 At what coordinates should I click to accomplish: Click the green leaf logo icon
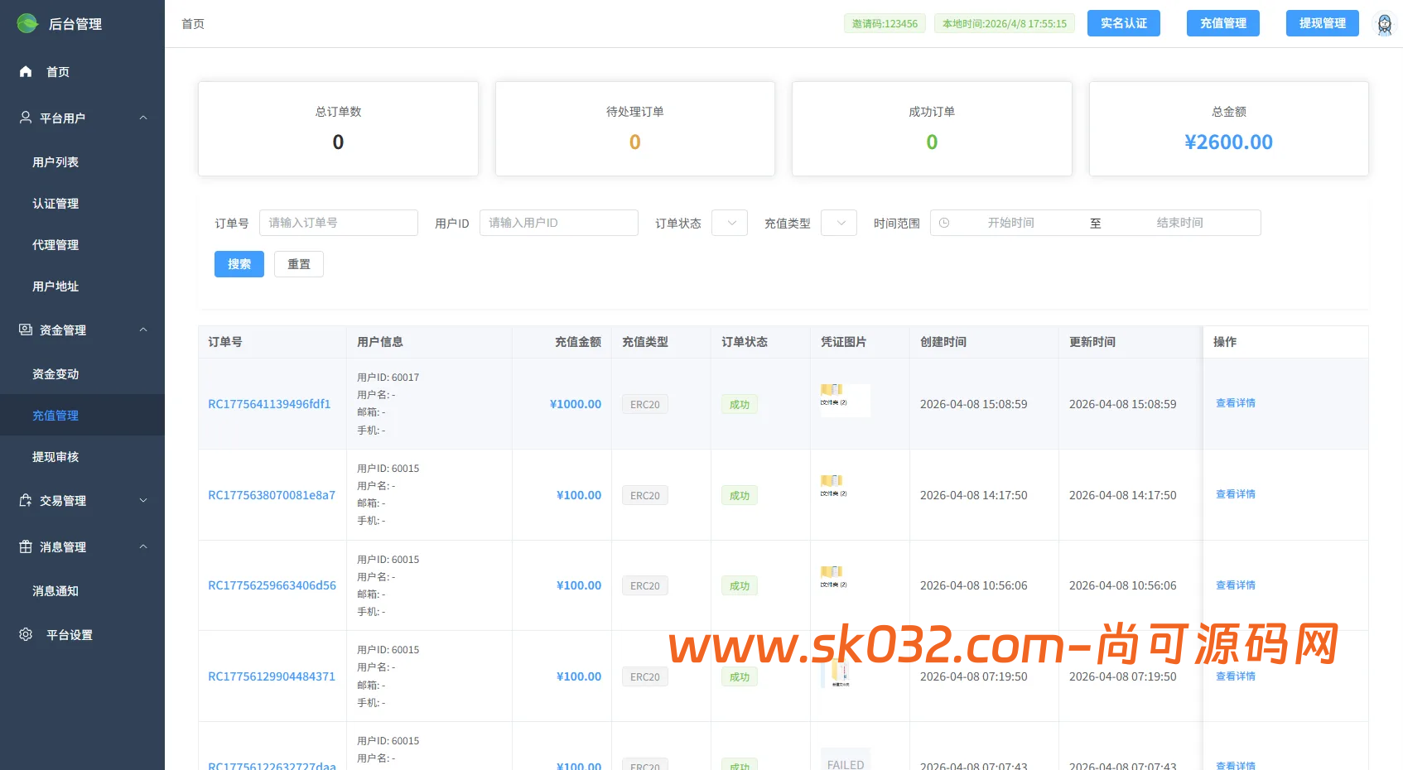(x=27, y=23)
